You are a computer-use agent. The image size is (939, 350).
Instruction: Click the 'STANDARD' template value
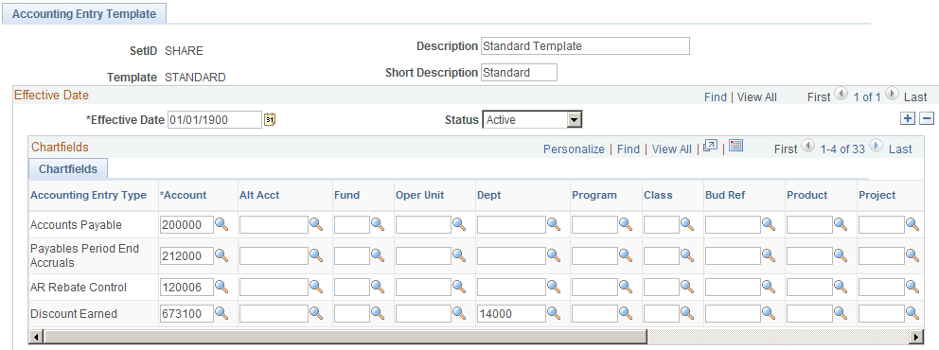(x=195, y=78)
